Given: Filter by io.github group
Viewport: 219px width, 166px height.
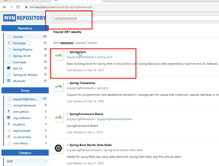Looking at the screenshot, I should [19, 124].
